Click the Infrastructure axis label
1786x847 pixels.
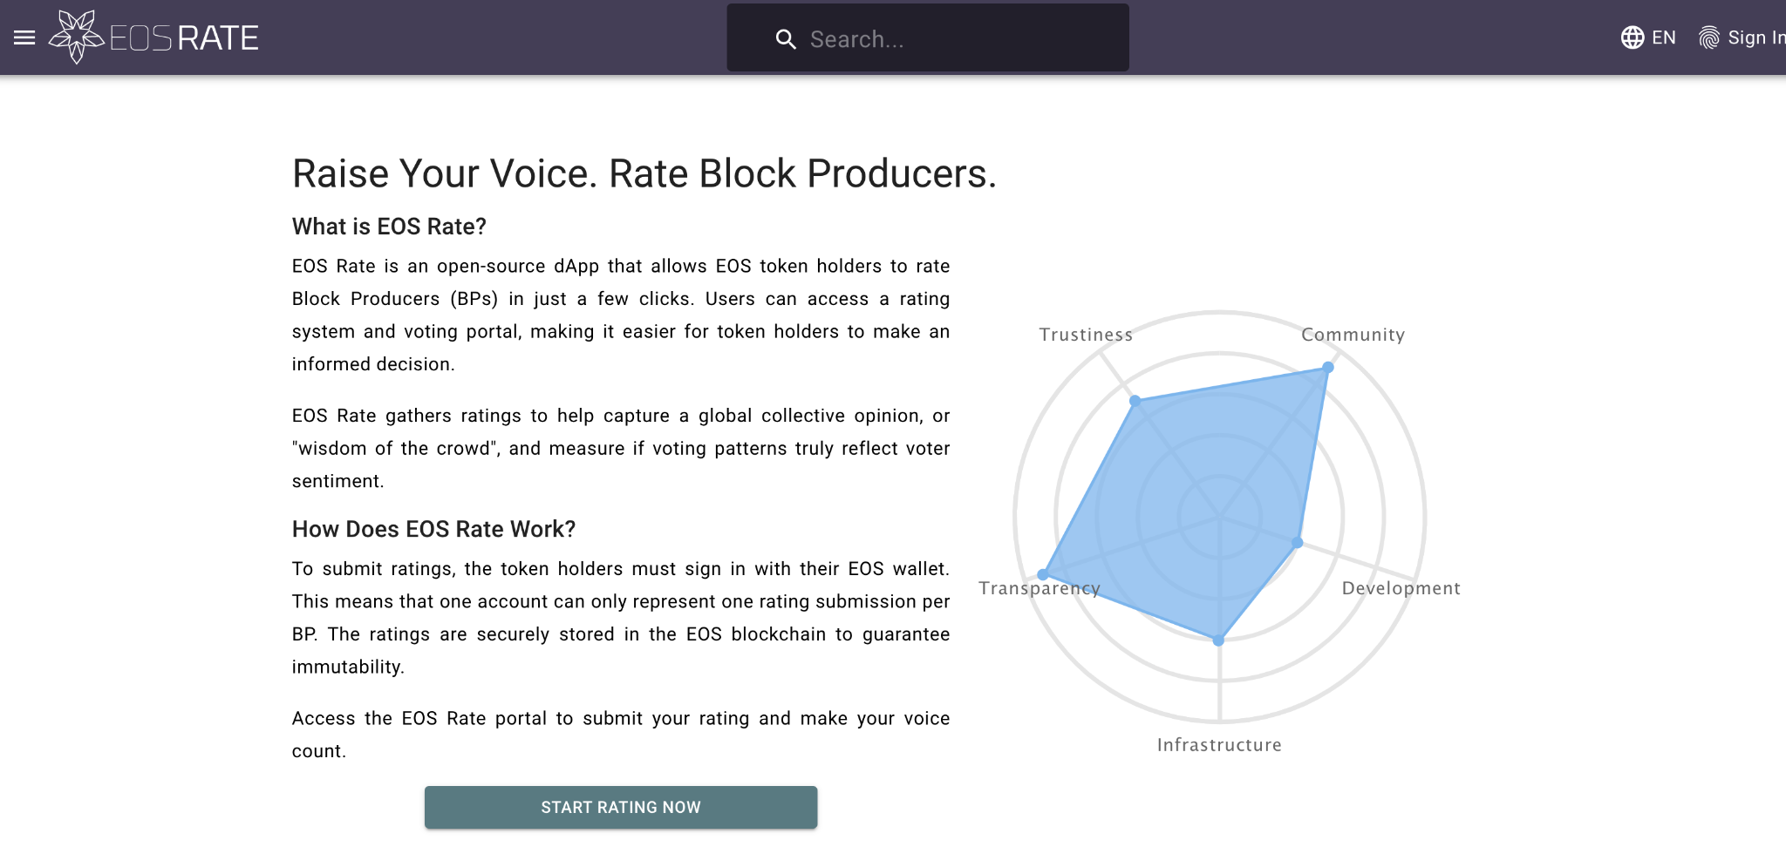coord(1219,745)
